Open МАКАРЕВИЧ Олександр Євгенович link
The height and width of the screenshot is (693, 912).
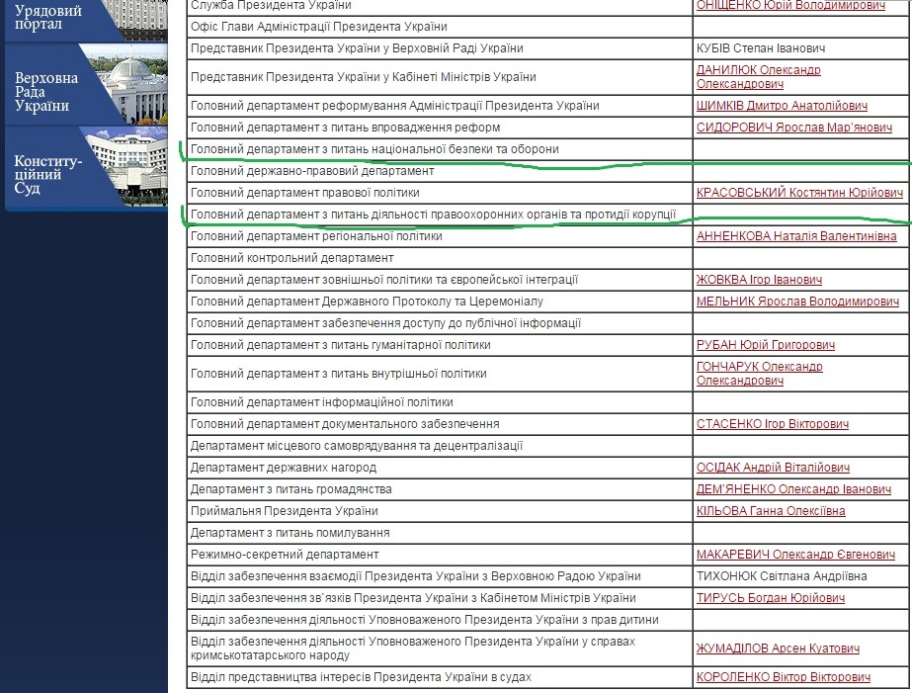[795, 555]
